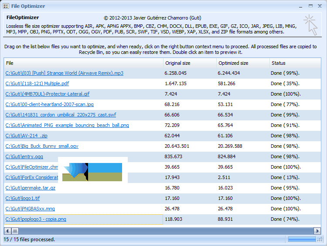Open the poplogo3 - copia.png link

click(x=36, y=219)
